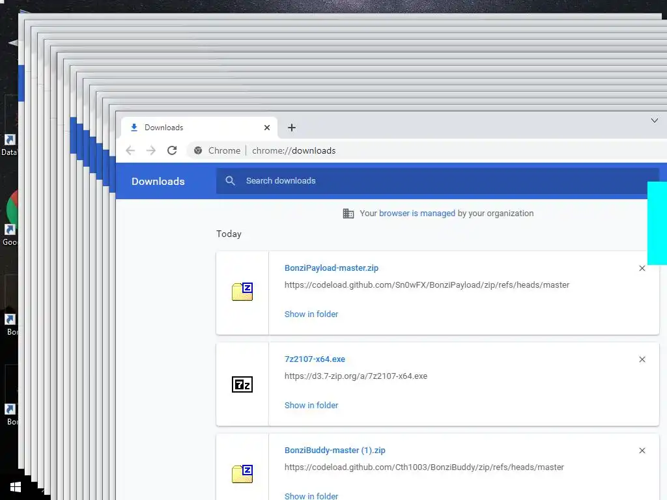Screen dimensions: 667x500
Task: Click the BonziBuddy-master (1).zip file icon
Action: point(242,474)
